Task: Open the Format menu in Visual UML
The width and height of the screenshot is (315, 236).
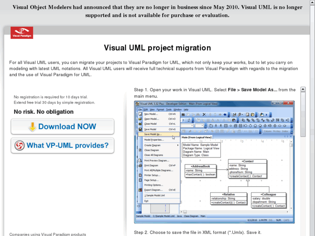Action: coord(160,110)
